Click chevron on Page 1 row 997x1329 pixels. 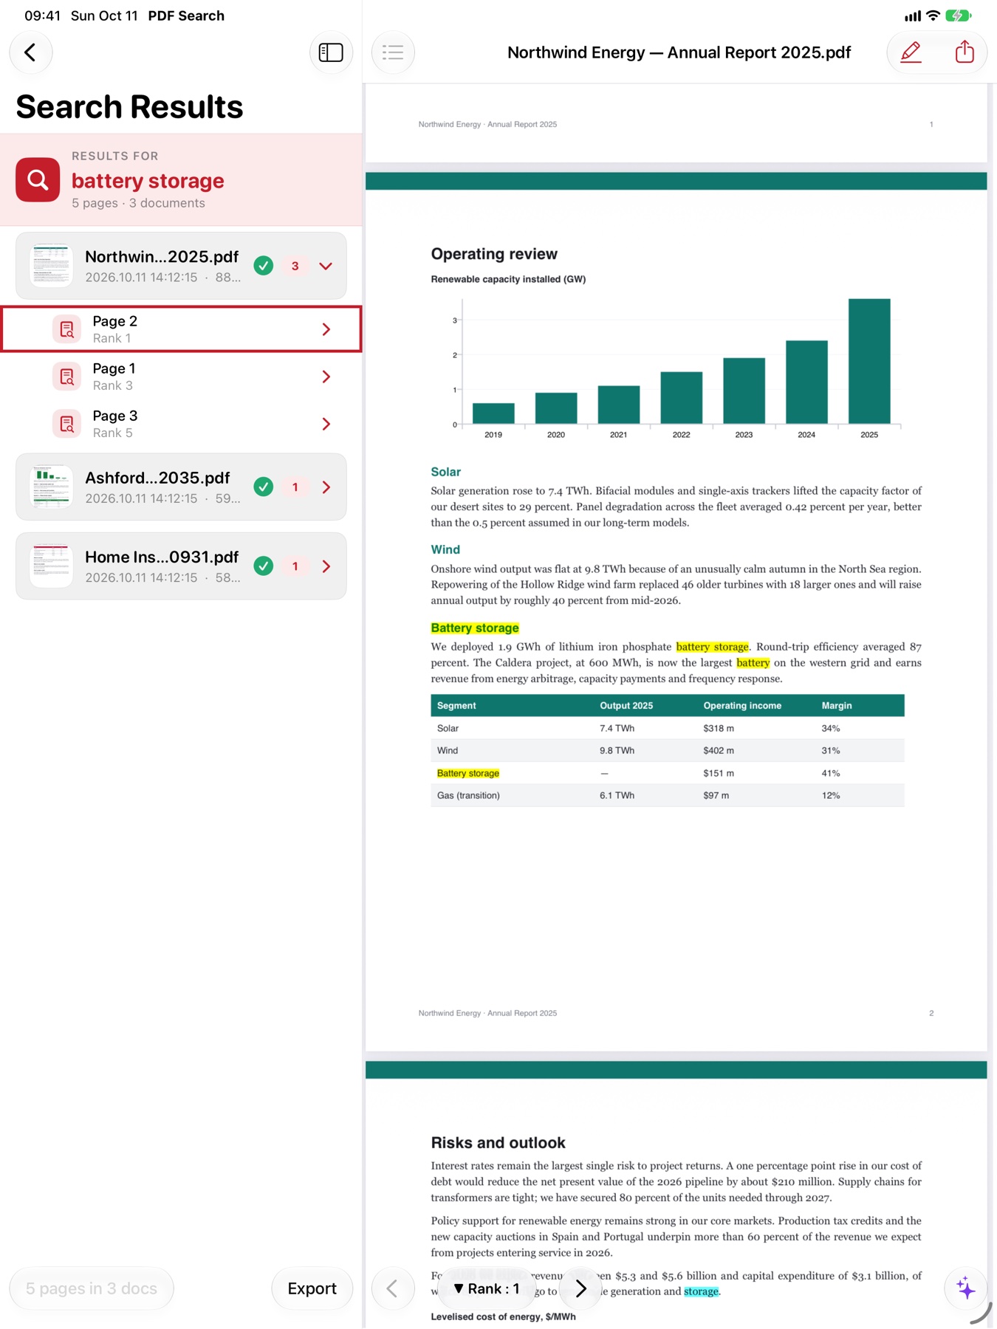tap(326, 377)
